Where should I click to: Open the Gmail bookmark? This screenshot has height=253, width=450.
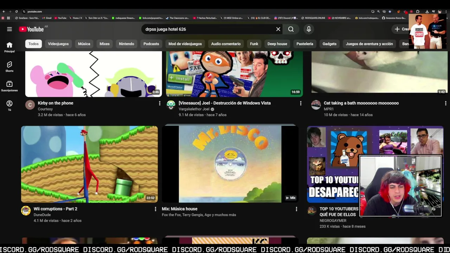point(47,18)
